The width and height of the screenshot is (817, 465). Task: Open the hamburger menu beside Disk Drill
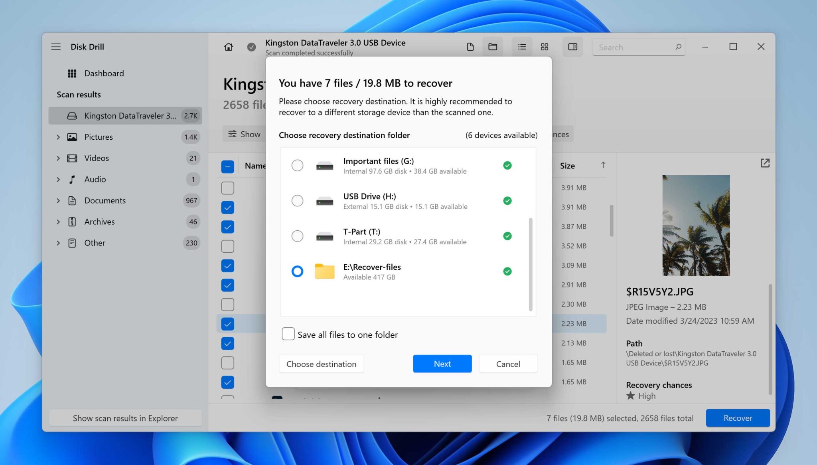click(56, 47)
